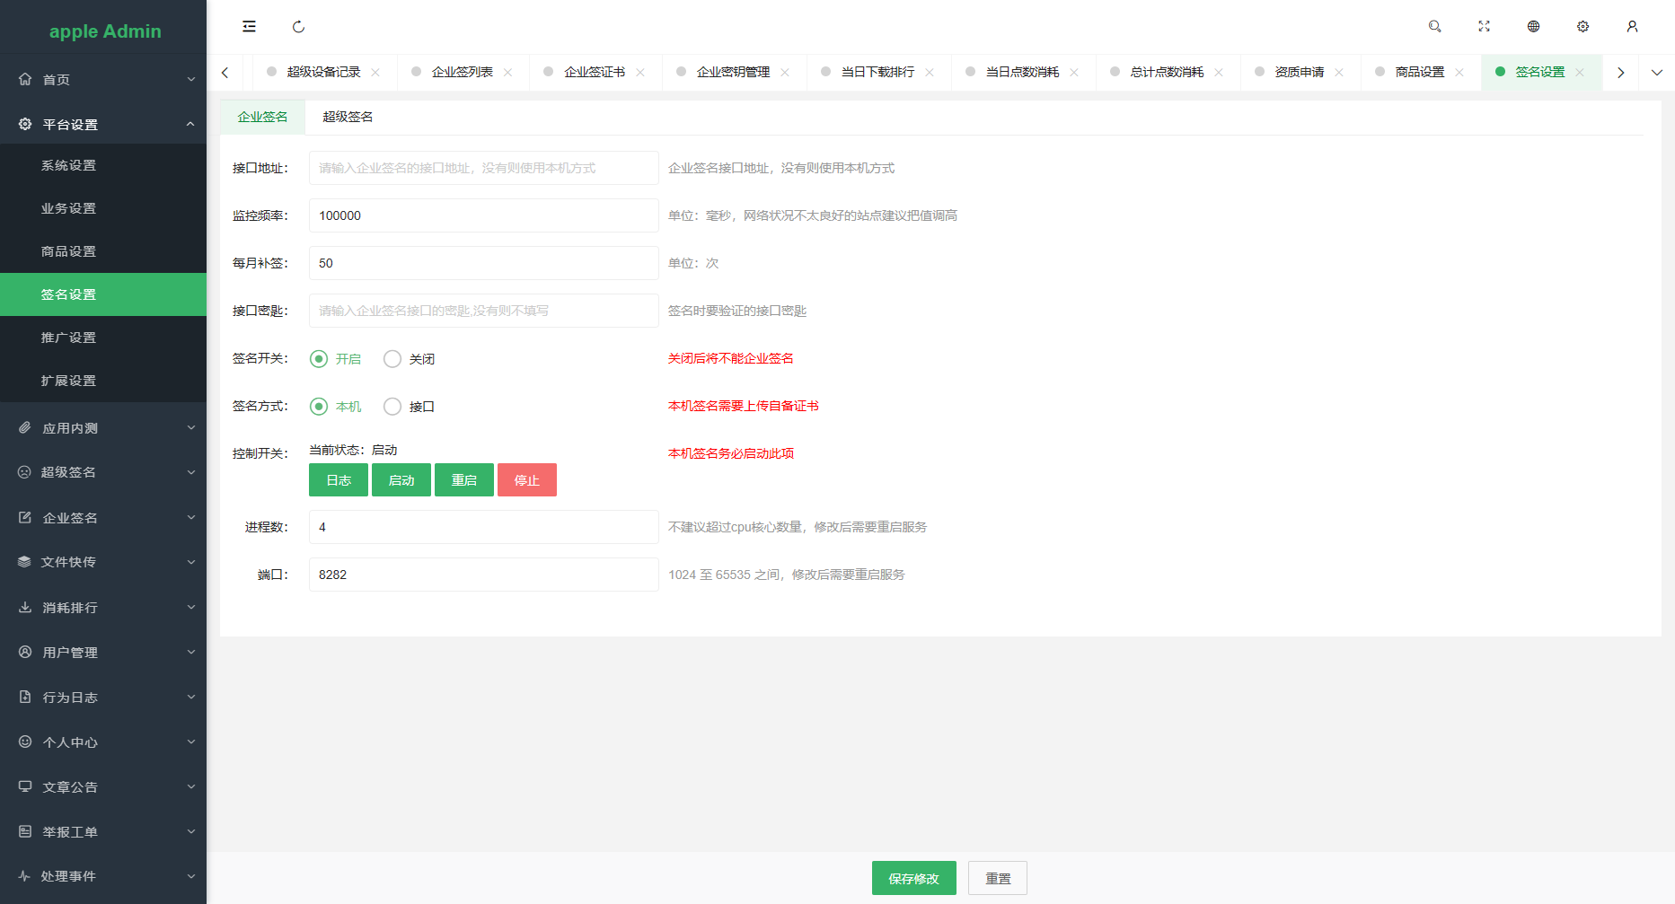Toggle fullscreen mode icon

[x=1484, y=27]
